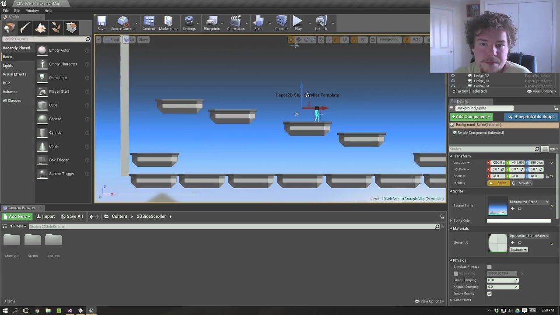Toggle grid snapping in viewport toolbar
Viewport: 560px width, 315px height.
[x=336, y=40]
